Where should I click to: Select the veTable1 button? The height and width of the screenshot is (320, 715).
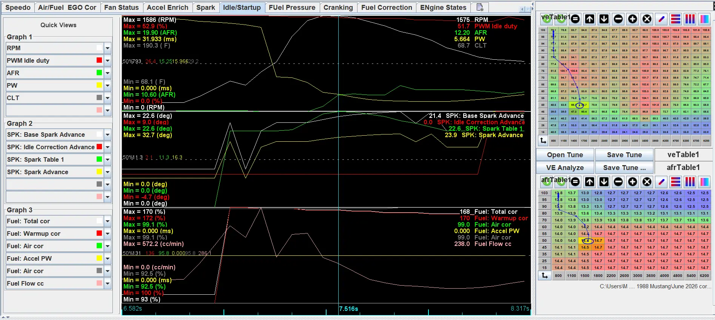[683, 155]
